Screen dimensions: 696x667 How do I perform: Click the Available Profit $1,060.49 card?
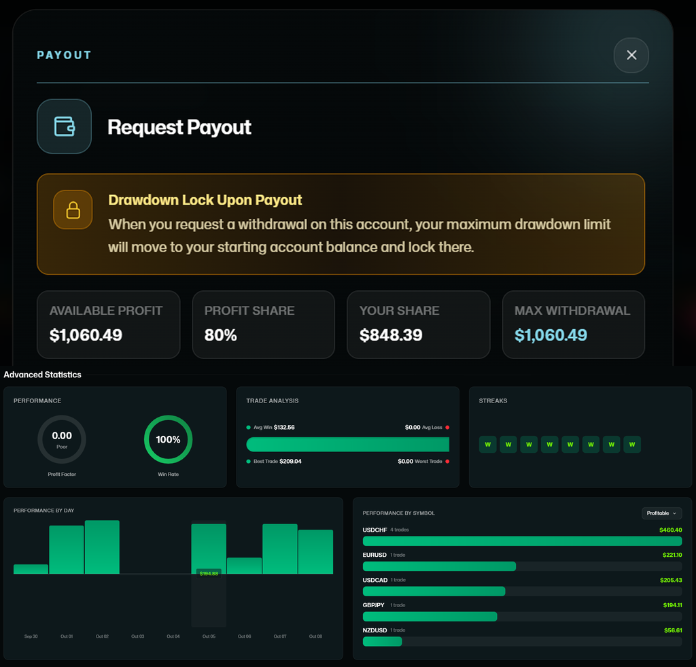(108, 324)
